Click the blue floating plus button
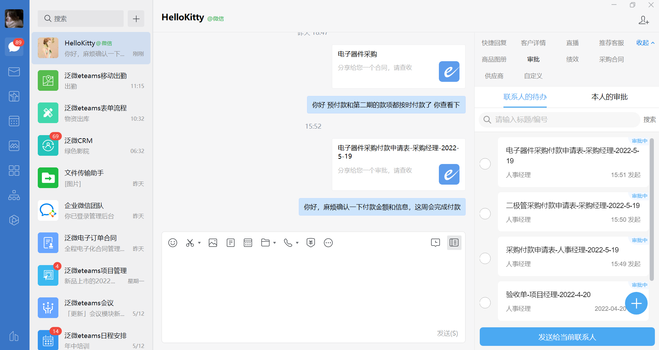The image size is (659, 350). 636,303
